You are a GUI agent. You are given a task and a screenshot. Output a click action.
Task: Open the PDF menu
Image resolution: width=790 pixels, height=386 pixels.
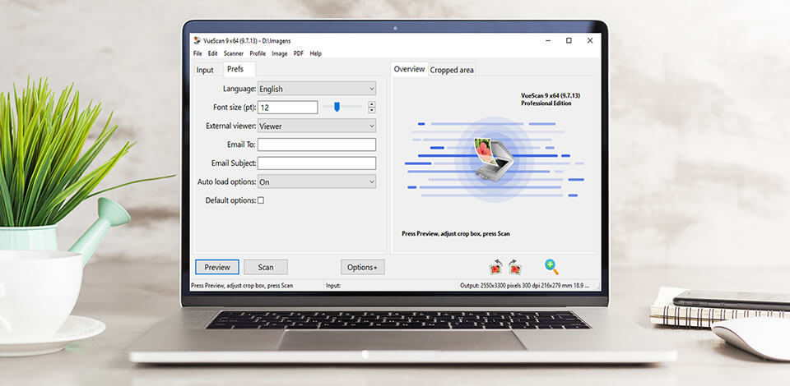pos(299,53)
